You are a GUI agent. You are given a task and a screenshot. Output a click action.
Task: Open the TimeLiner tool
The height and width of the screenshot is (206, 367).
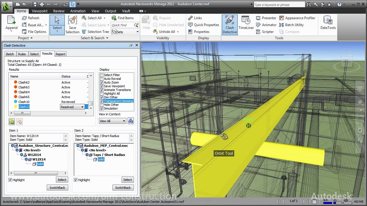(x=246, y=23)
